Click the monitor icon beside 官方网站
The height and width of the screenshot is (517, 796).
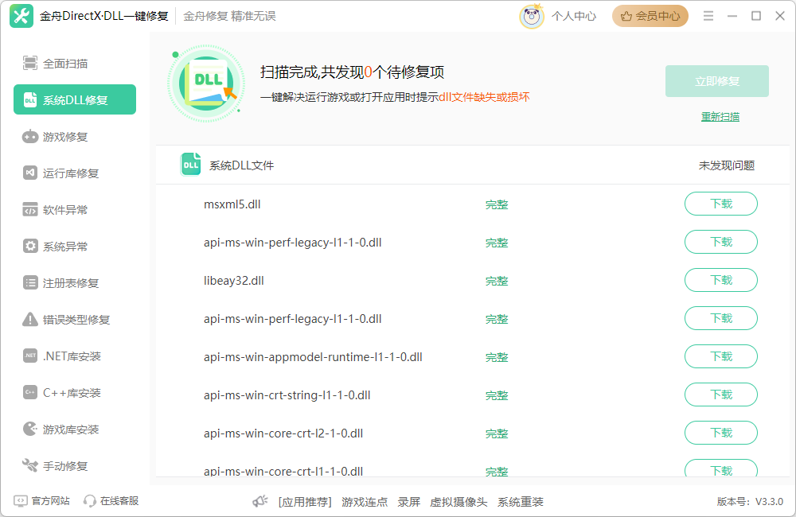coord(21,501)
